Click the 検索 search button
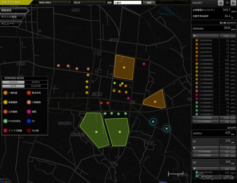This screenshot has width=237, height=183. (x=149, y=3)
